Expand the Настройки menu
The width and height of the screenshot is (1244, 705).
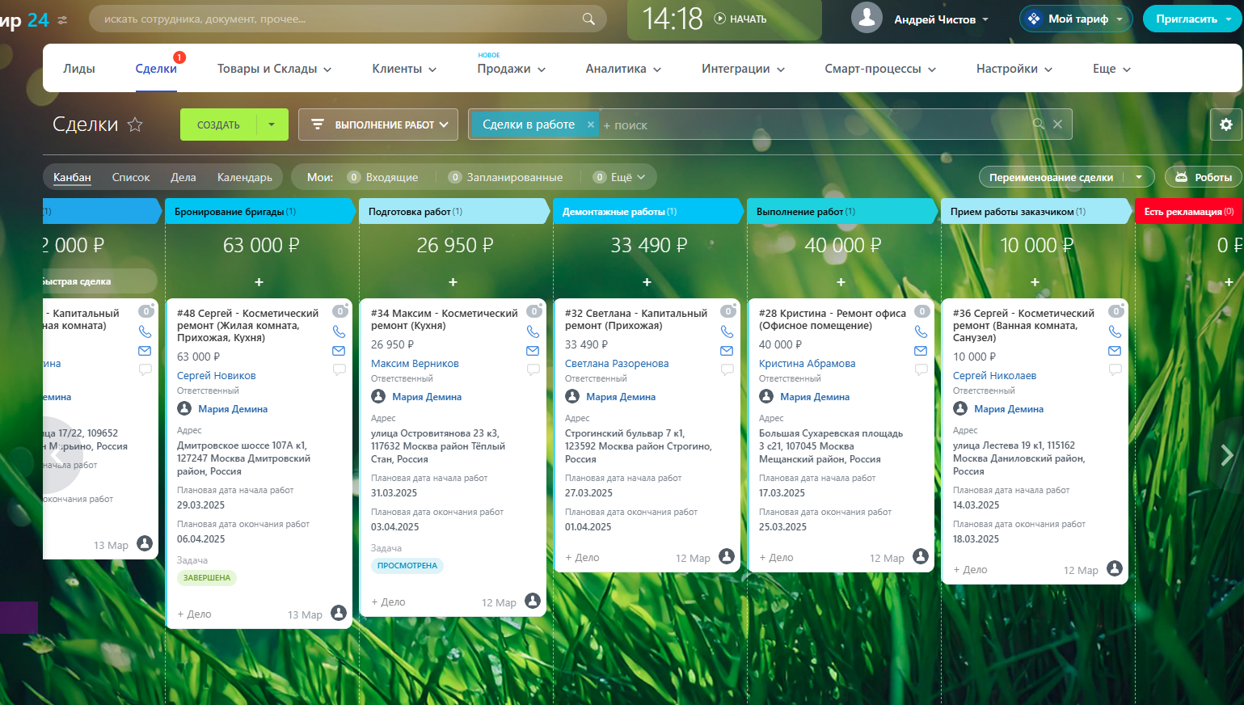point(1014,69)
